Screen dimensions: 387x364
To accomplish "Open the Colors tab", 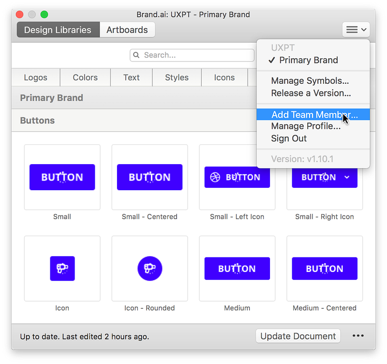I will (85, 77).
